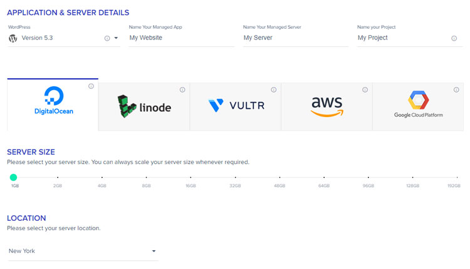
Task: Choose the Google Cloud Platform tab
Action: coord(418,107)
